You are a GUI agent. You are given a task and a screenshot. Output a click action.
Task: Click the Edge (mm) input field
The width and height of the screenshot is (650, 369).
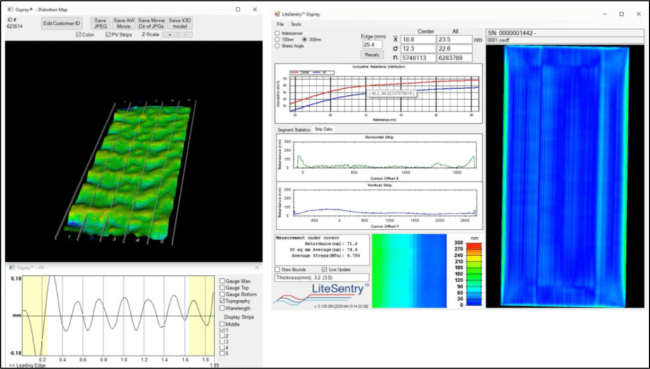coord(373,45)
